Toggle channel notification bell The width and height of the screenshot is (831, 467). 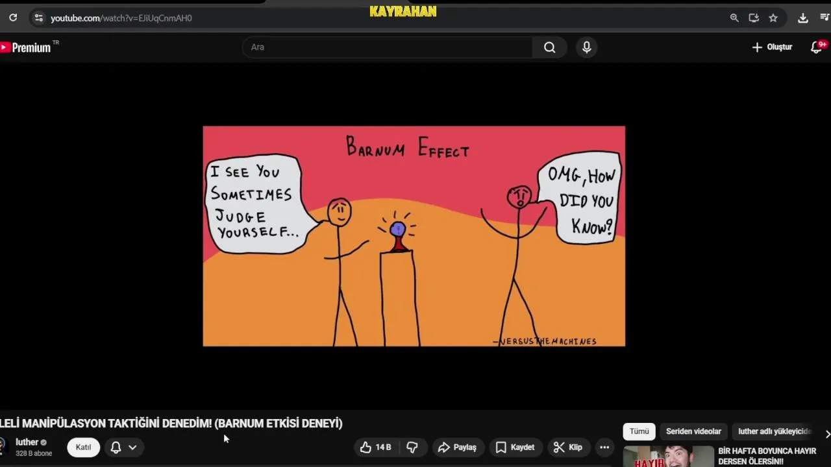pyautogui.click(x=116, y=447)
